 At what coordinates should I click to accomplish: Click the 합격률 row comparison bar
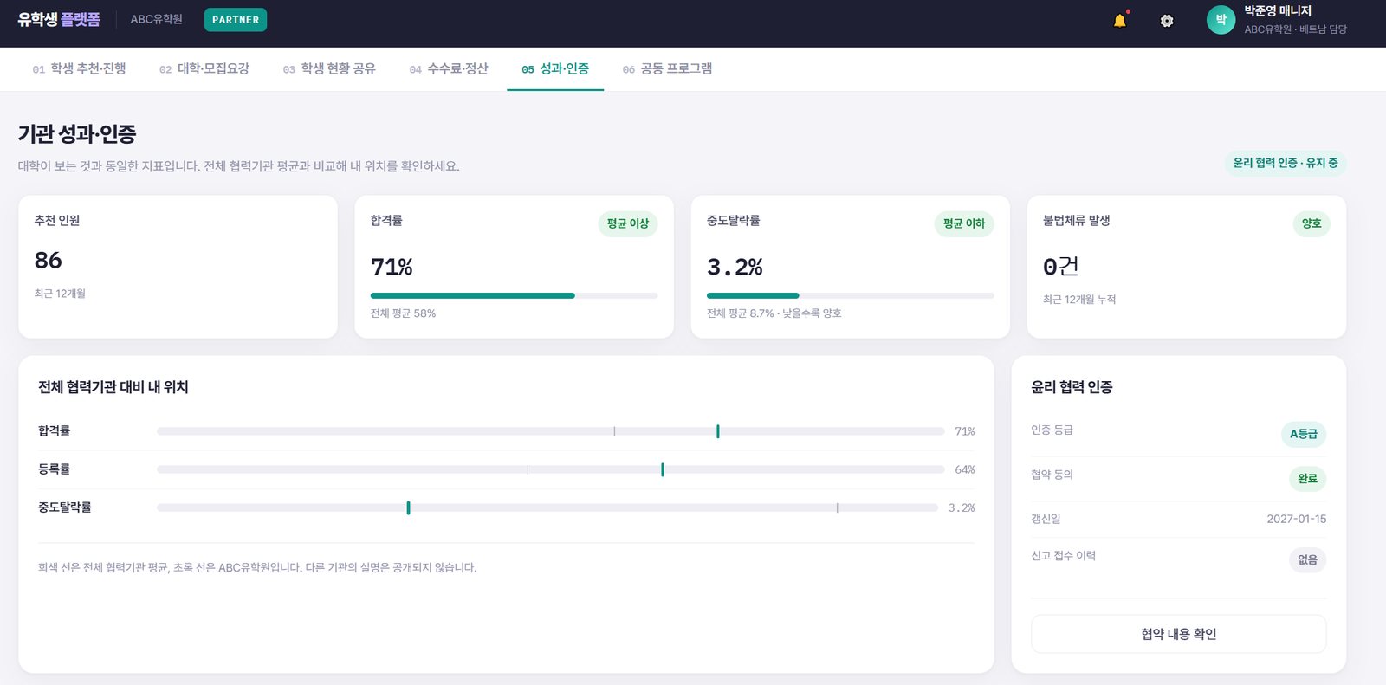(551, 431)
